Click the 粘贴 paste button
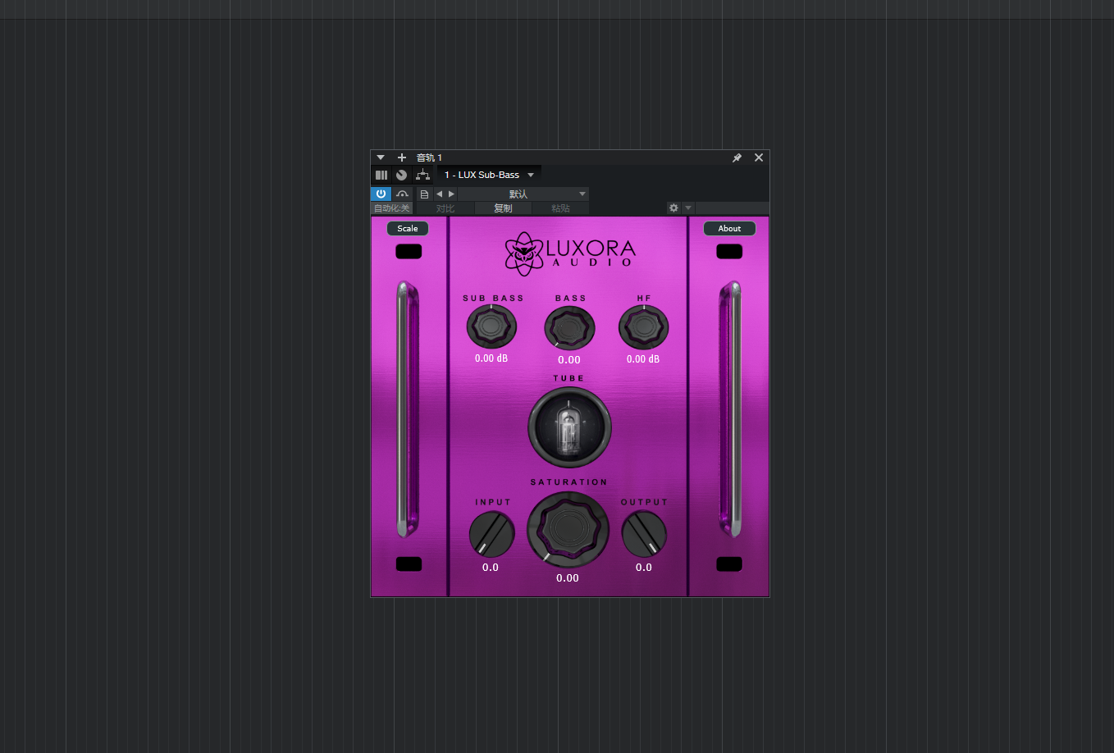1114x753 pixels. [560, 208]
